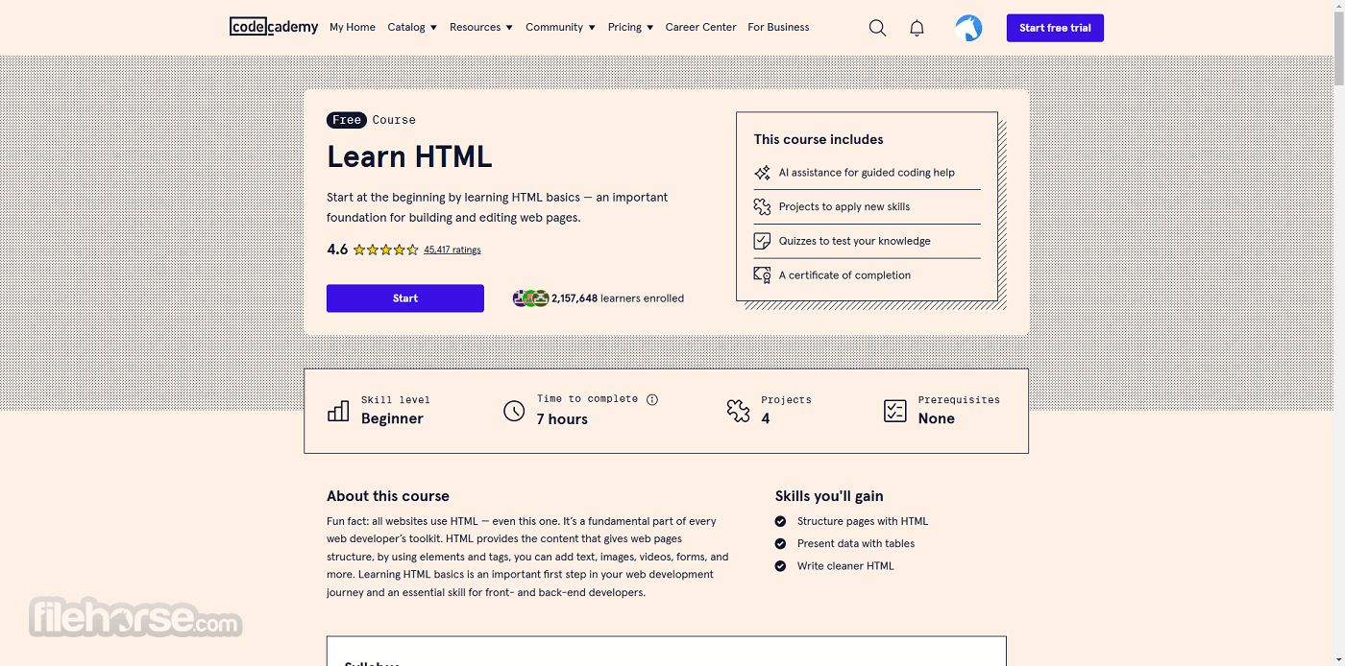Expand the Pricing dropdown
The width and height of the screenshot is (1345, 666).
[x=630, y=27]
